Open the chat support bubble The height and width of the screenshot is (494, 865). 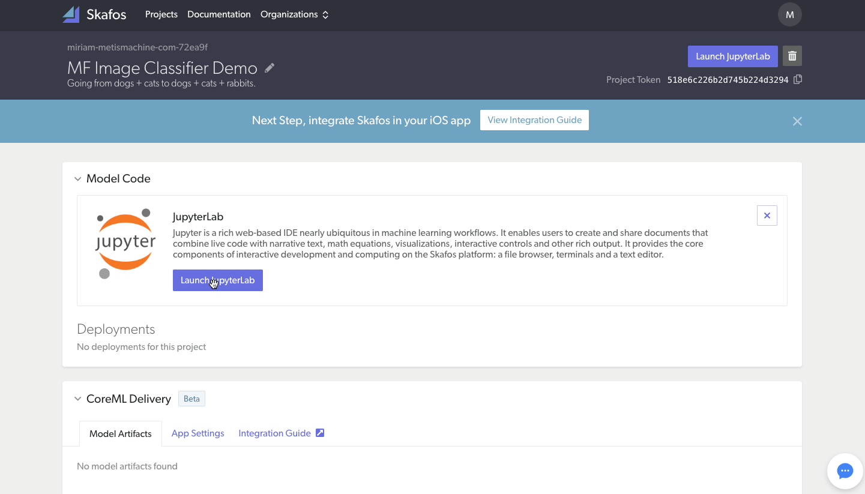[845, 471]
